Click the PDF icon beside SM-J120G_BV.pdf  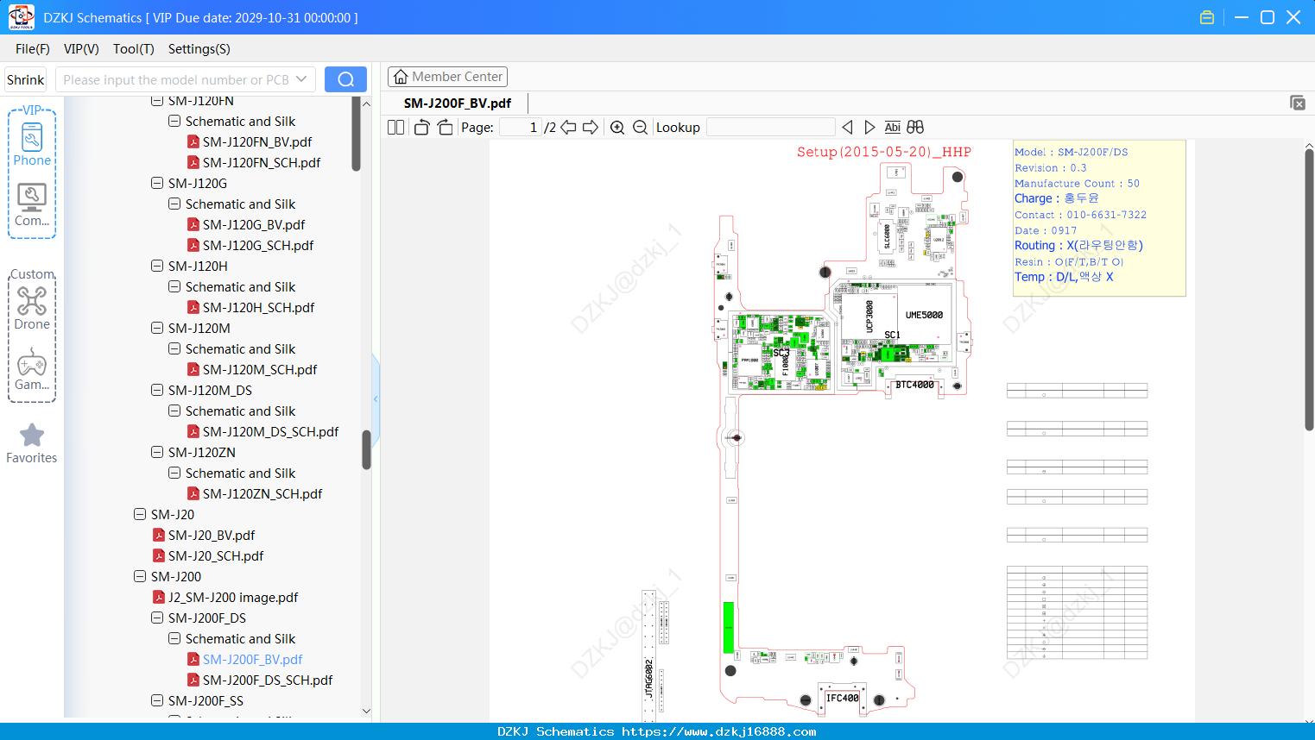tap(193, 224)
